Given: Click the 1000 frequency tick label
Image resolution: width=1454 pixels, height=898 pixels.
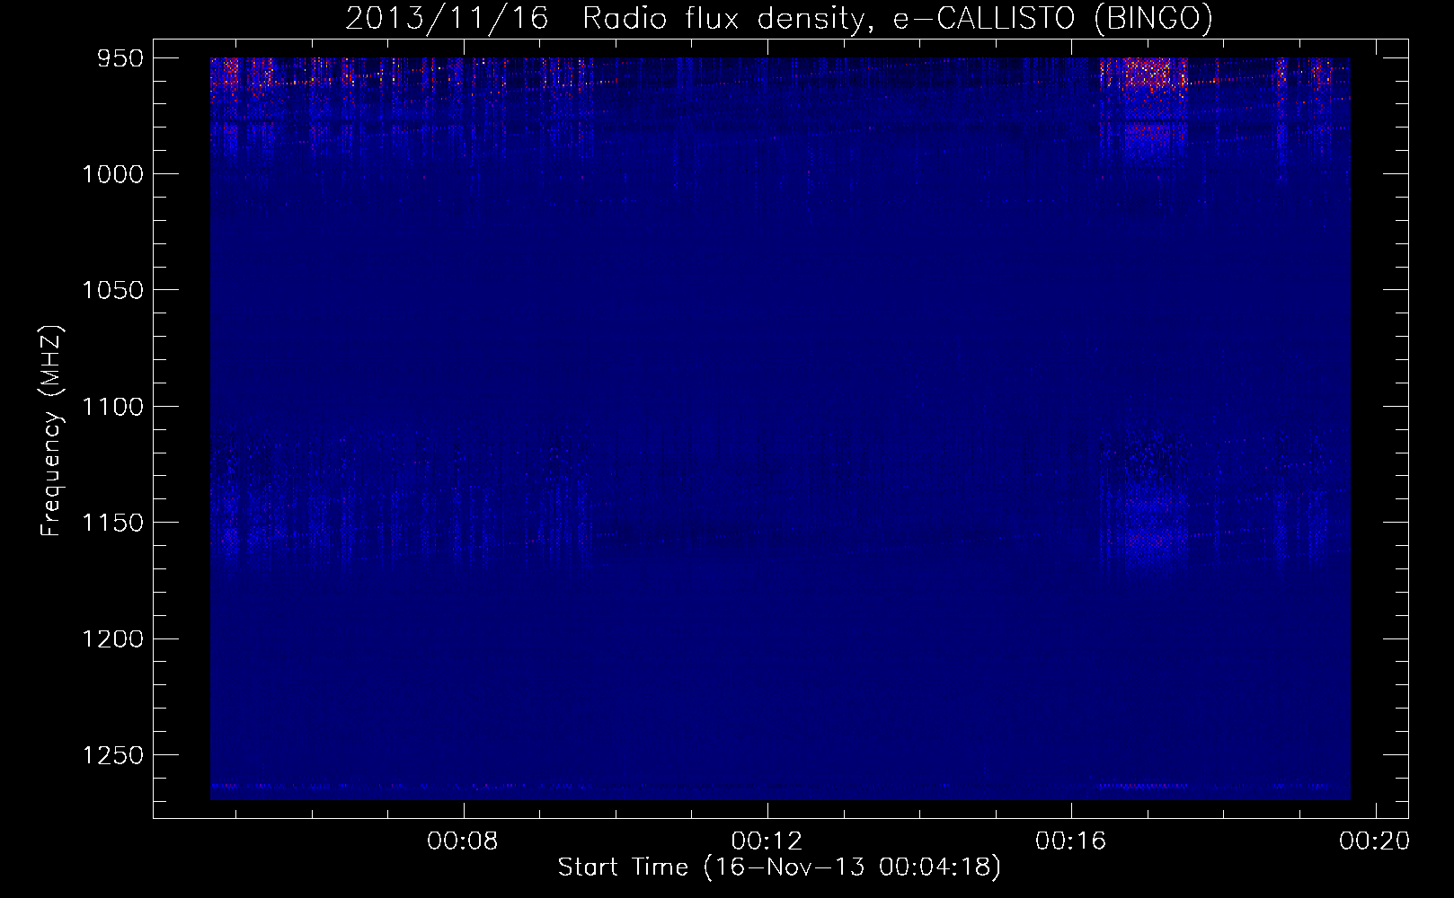Looking at the screenshot, I should tap(112, 174).
